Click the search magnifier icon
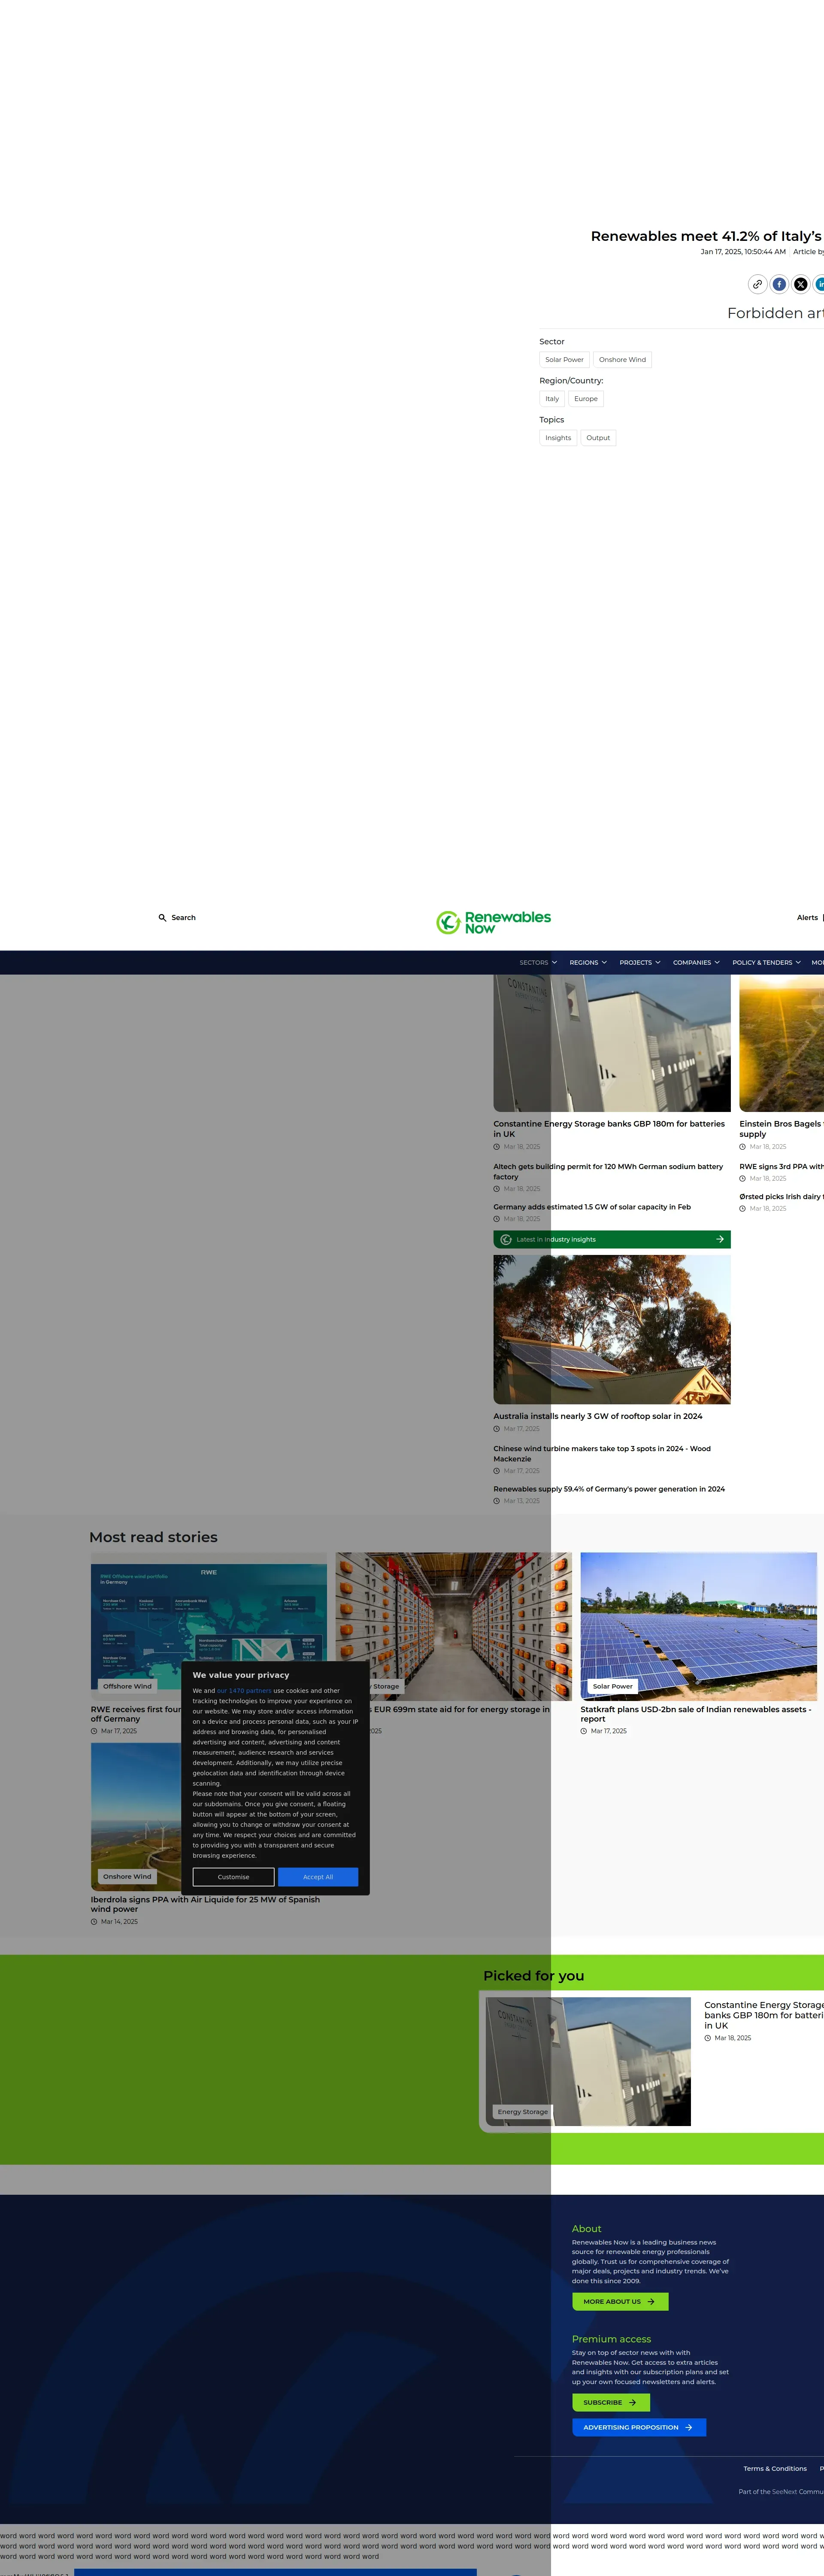Image resolution: width=824 pixels, height=2576 pixels. pos(162,917)
